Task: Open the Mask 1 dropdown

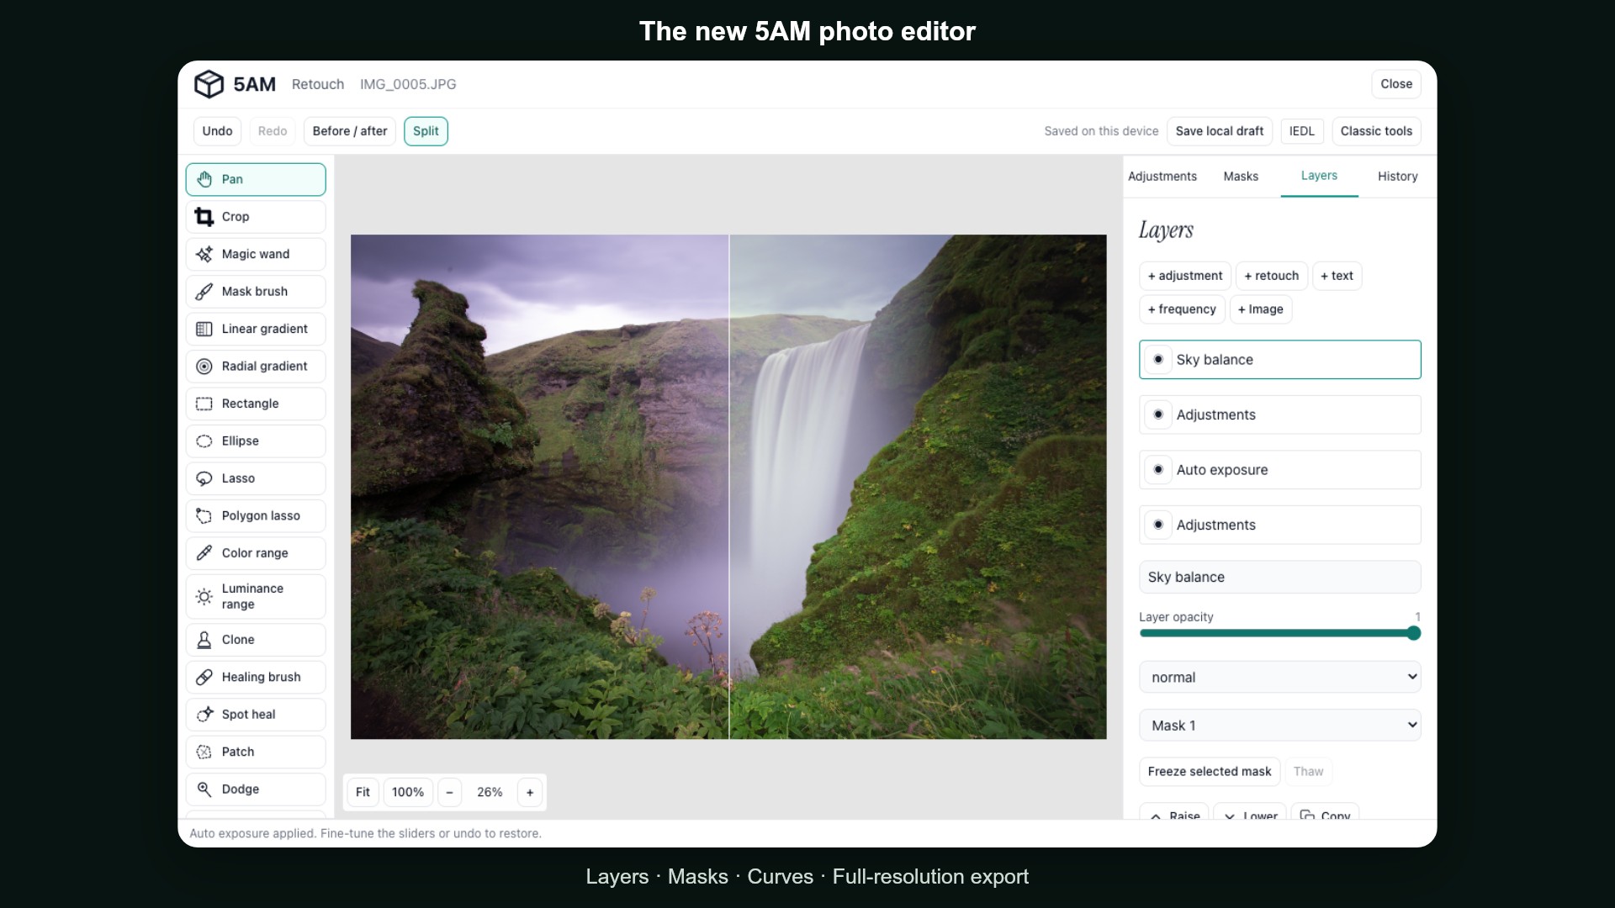Action: click(1280, 725)
